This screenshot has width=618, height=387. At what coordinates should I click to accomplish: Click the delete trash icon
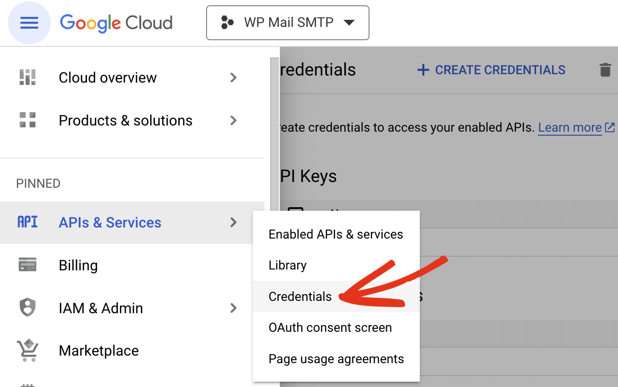[606, 70]
